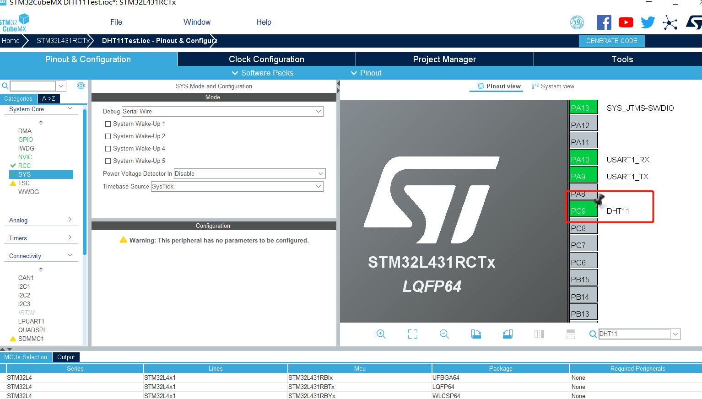This screenshot has width=702, height=399.
Task: Open the YouTube channel icon
Action: 626,22
